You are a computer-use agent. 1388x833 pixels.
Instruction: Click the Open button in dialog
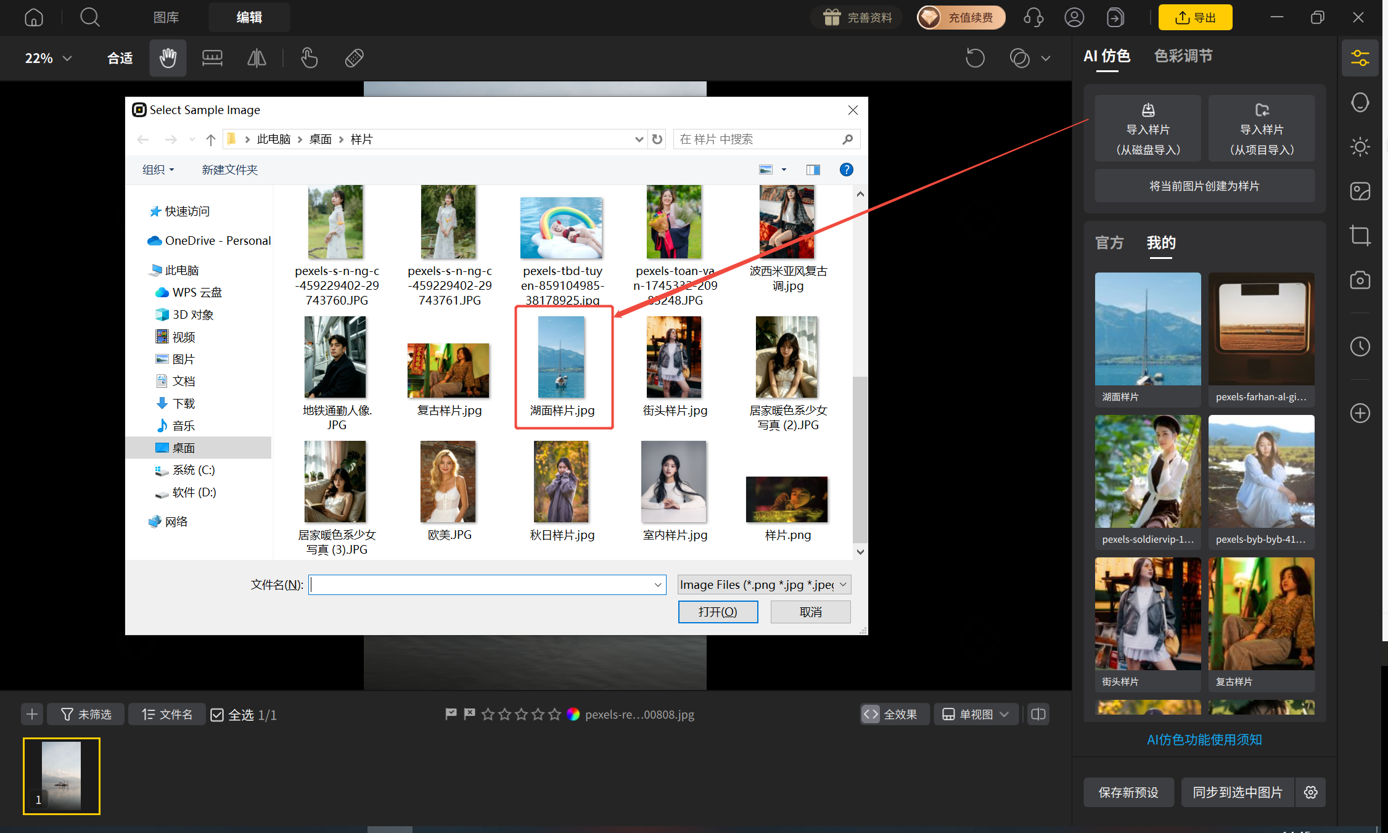718,612
